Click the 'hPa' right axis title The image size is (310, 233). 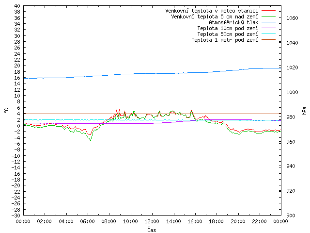coord(305,111)
